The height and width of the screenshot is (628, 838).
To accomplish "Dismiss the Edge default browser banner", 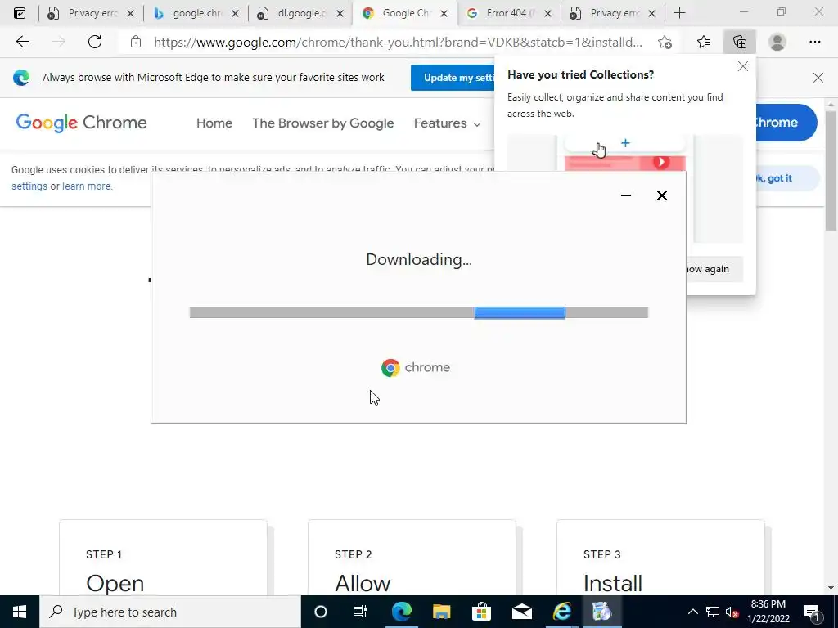I will pyautogui.click(x=818, y=78).
